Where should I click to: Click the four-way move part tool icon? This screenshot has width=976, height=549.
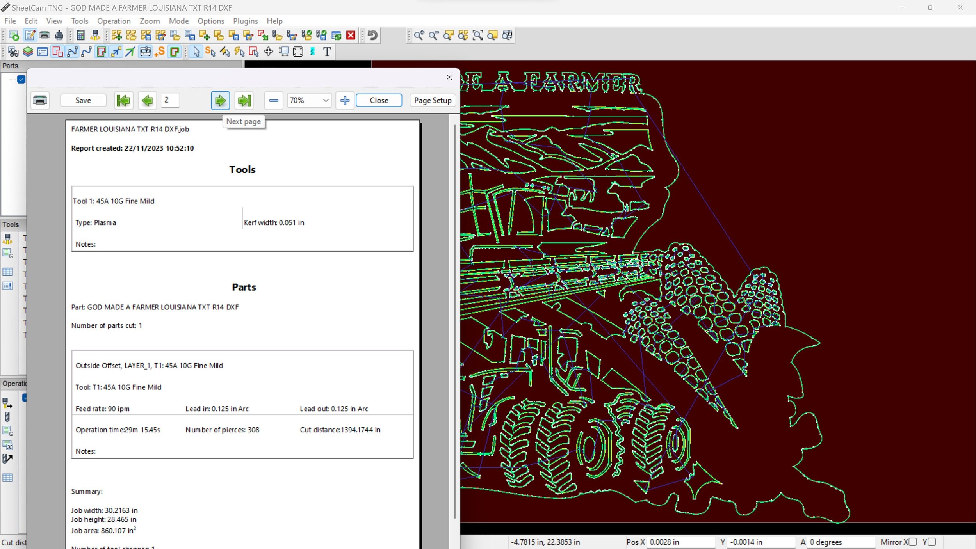point(268,52)
